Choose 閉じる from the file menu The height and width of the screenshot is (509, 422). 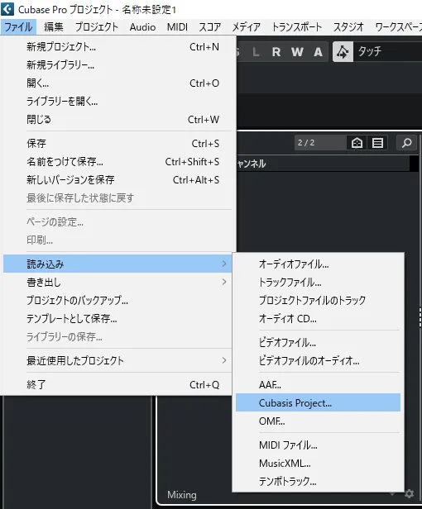pyautogui.click(x=117, y=120)
